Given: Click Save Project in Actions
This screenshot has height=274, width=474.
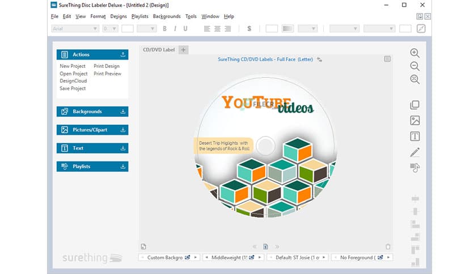Looking at the screenshot, I should (73, 88).
